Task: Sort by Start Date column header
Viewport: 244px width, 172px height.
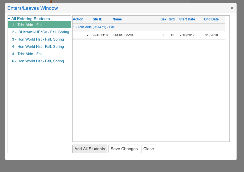Action: pyautogui.click(x=187, y=19)
